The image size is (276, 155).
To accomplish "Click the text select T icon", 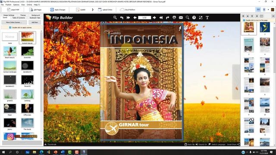I will tap(207, 18).
